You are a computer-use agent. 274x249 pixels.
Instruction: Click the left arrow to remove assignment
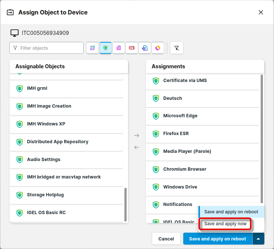(x=137, y=147)
